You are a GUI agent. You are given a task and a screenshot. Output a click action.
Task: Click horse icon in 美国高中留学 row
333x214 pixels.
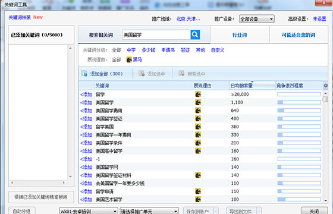198,151
